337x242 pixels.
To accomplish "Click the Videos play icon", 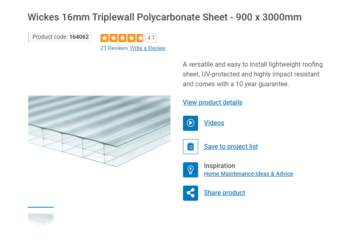I will [x=190, y=123].
